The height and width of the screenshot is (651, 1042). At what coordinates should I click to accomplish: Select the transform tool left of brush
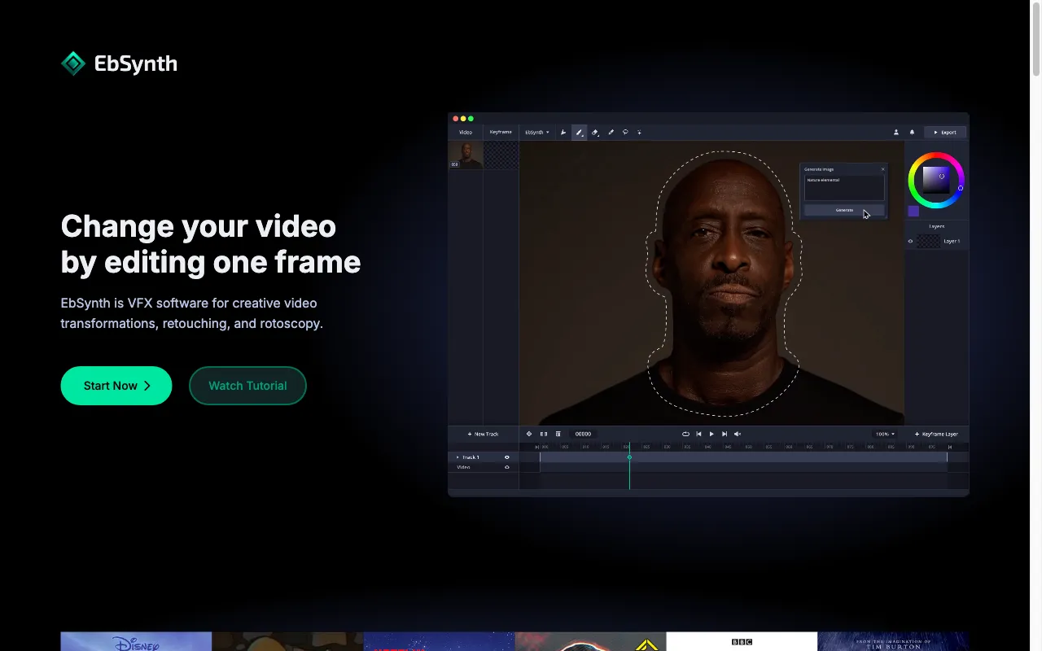[563, 132]
